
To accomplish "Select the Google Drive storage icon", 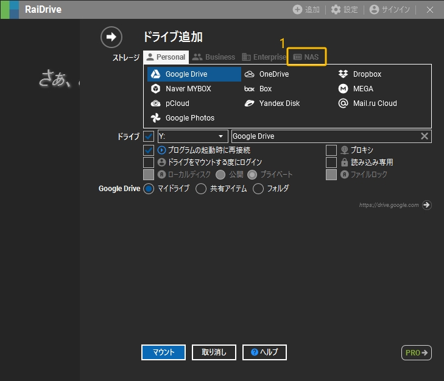I will pos(155,74).
